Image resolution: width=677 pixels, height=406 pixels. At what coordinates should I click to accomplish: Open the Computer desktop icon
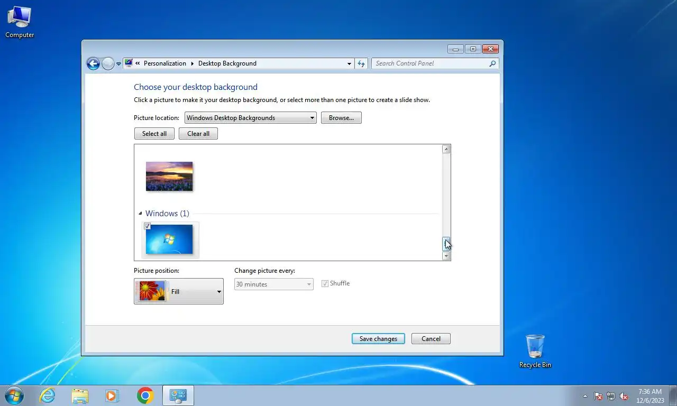pyautogui.click(x=20, y=23)
